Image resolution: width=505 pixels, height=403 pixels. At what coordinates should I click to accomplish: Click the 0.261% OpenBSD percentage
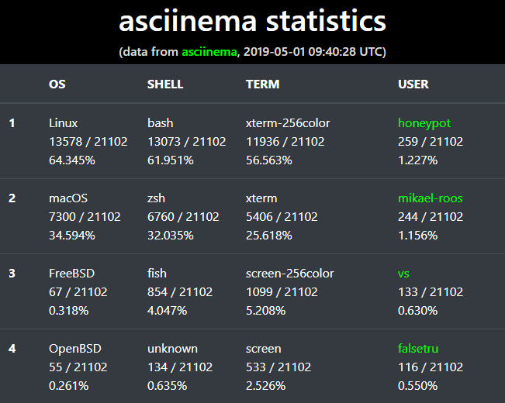pyautogui.click(x=68, y=386)
